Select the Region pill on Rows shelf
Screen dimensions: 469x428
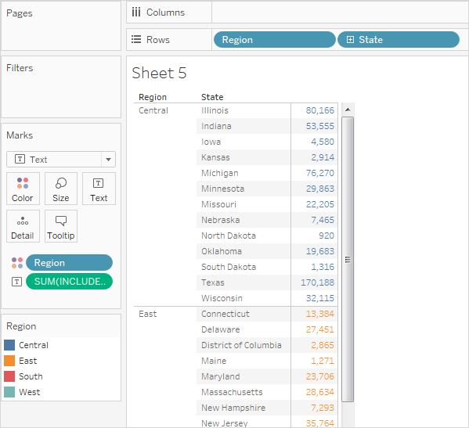click(275, 39)
